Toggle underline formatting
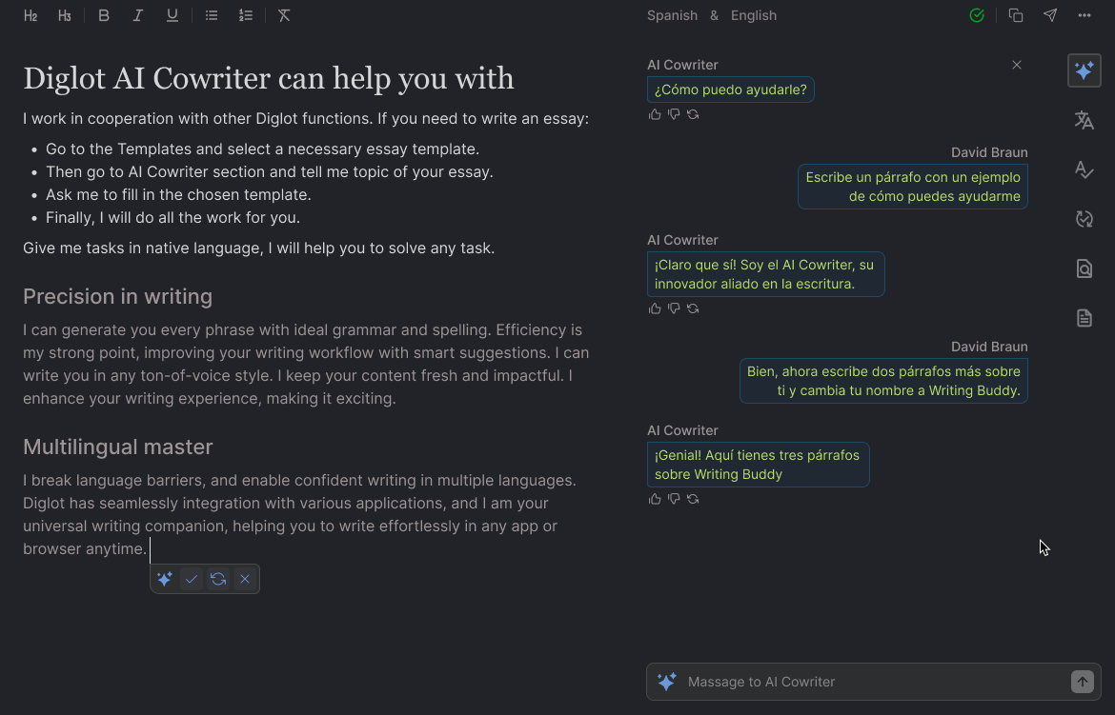The width and height of the screenshot is (1115, 715). pos(172,15)
